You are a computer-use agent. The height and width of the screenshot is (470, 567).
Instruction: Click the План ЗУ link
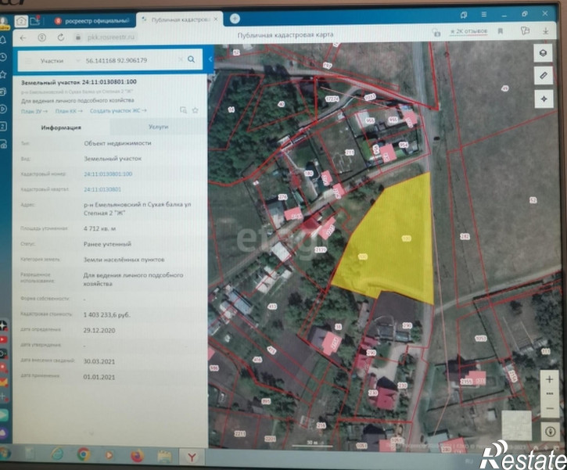coord(34,111)
